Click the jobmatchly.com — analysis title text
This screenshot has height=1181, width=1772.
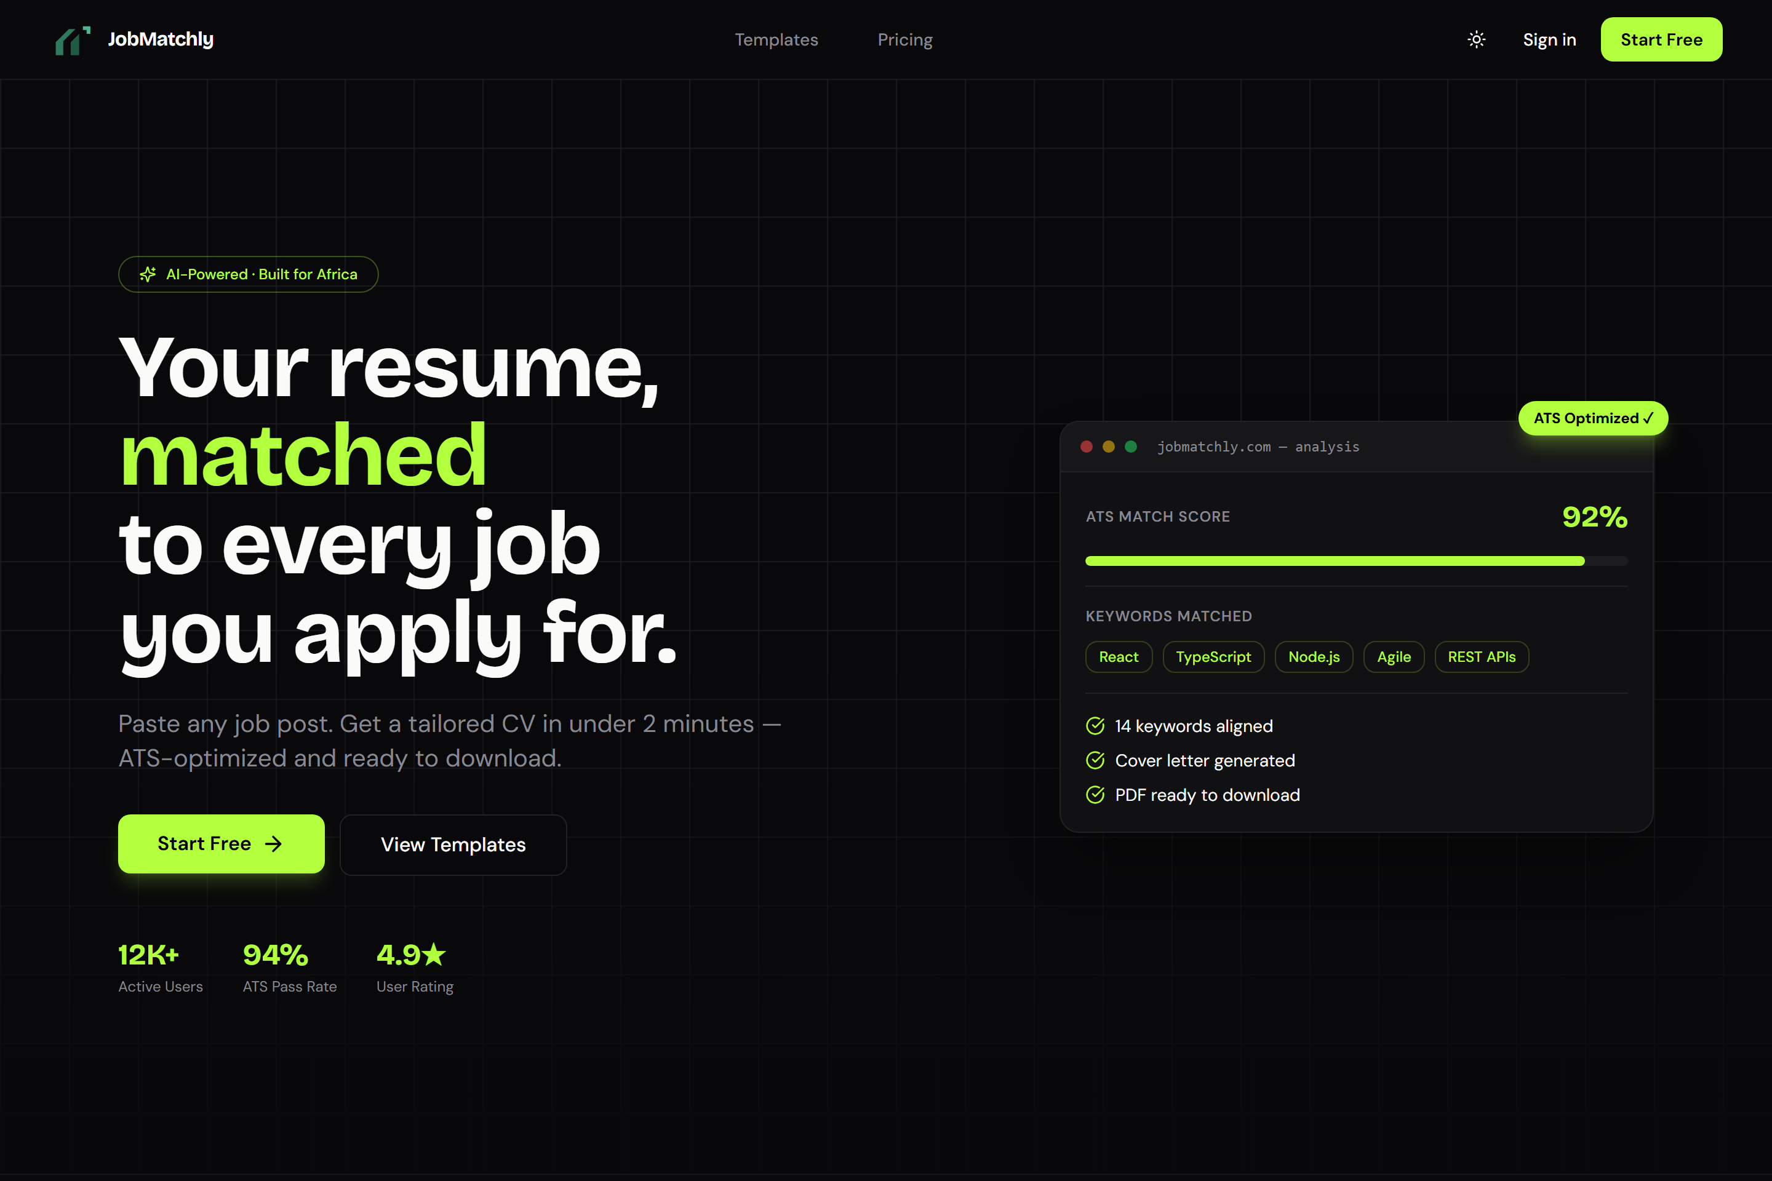tap(1258, 447)
